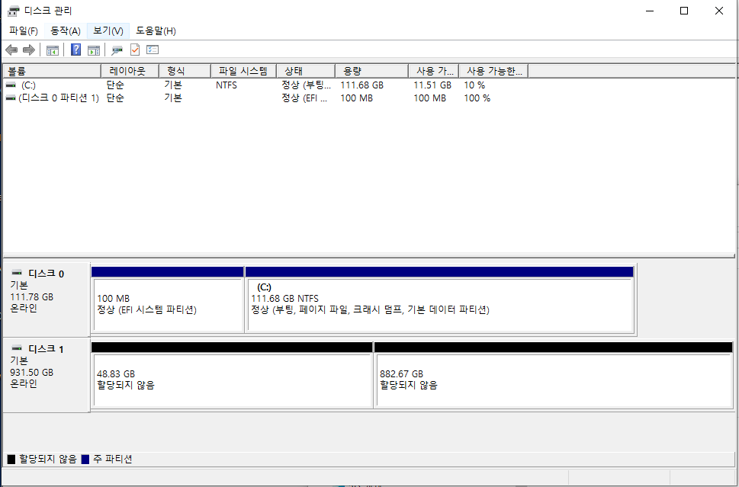Click the settings checklist toolbar icon

point(153,50)
